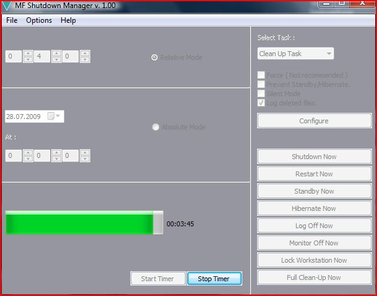Click the MF Shutdown Manager title bar icon
The image size is (377, 296).
7,6
